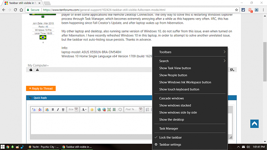Select Show windows side by side
The image size is (267, 150).
click(x=190, y=112)
